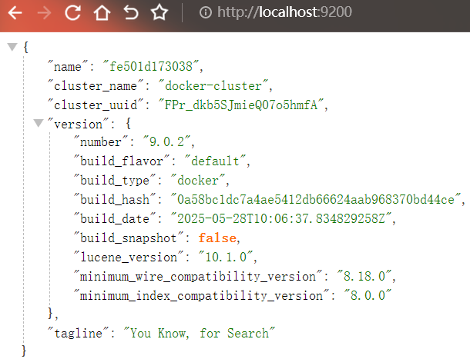Select minimum wire compatibility value 8.18.0
The image size is (470, 359).
pos(364,277)
